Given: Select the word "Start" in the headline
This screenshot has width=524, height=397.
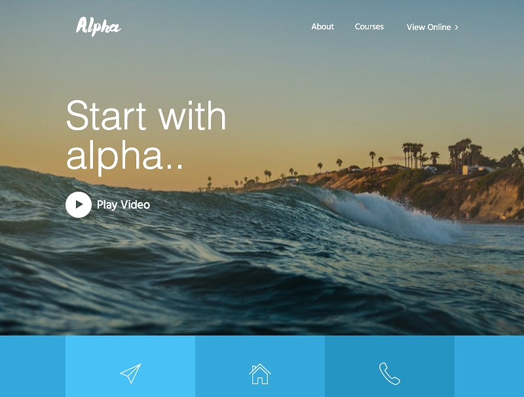Looking at the screenshot, I should (106, 115).
